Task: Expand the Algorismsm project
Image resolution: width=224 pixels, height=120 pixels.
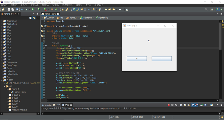Action: coord(2,21)
